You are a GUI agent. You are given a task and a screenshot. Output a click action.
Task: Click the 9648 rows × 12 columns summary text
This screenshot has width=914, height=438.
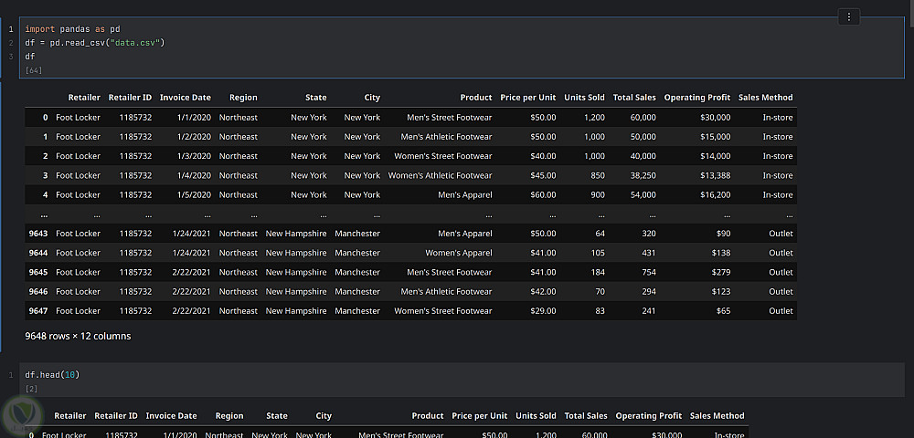78,336
